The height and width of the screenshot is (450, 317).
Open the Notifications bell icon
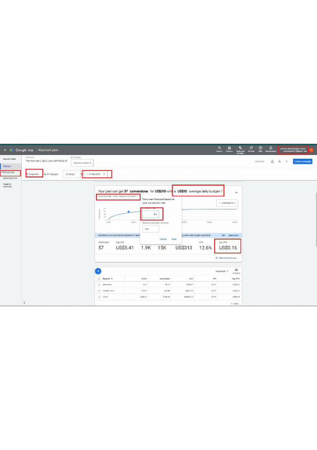(x=271, y=149)
